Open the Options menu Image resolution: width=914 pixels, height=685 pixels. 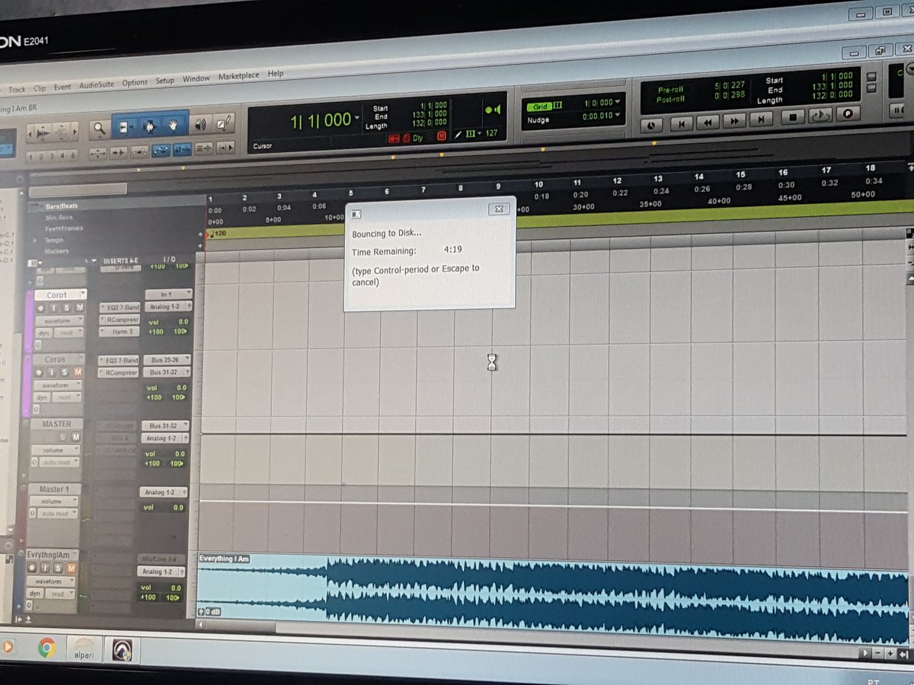tap(135, 82)
